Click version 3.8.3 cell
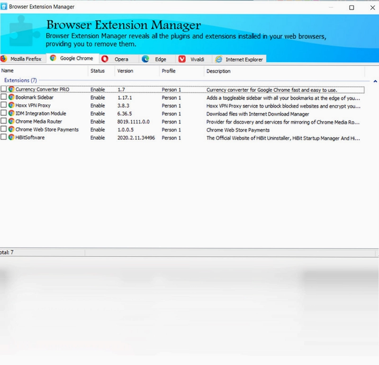 click(123, 106)
